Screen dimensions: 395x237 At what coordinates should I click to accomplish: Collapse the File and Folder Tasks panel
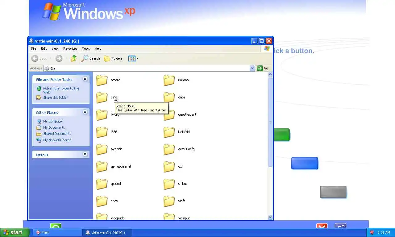click(x=85, y=79)
